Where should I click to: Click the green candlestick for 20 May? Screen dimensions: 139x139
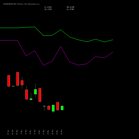pyautogui.click(x=53, y=108)
